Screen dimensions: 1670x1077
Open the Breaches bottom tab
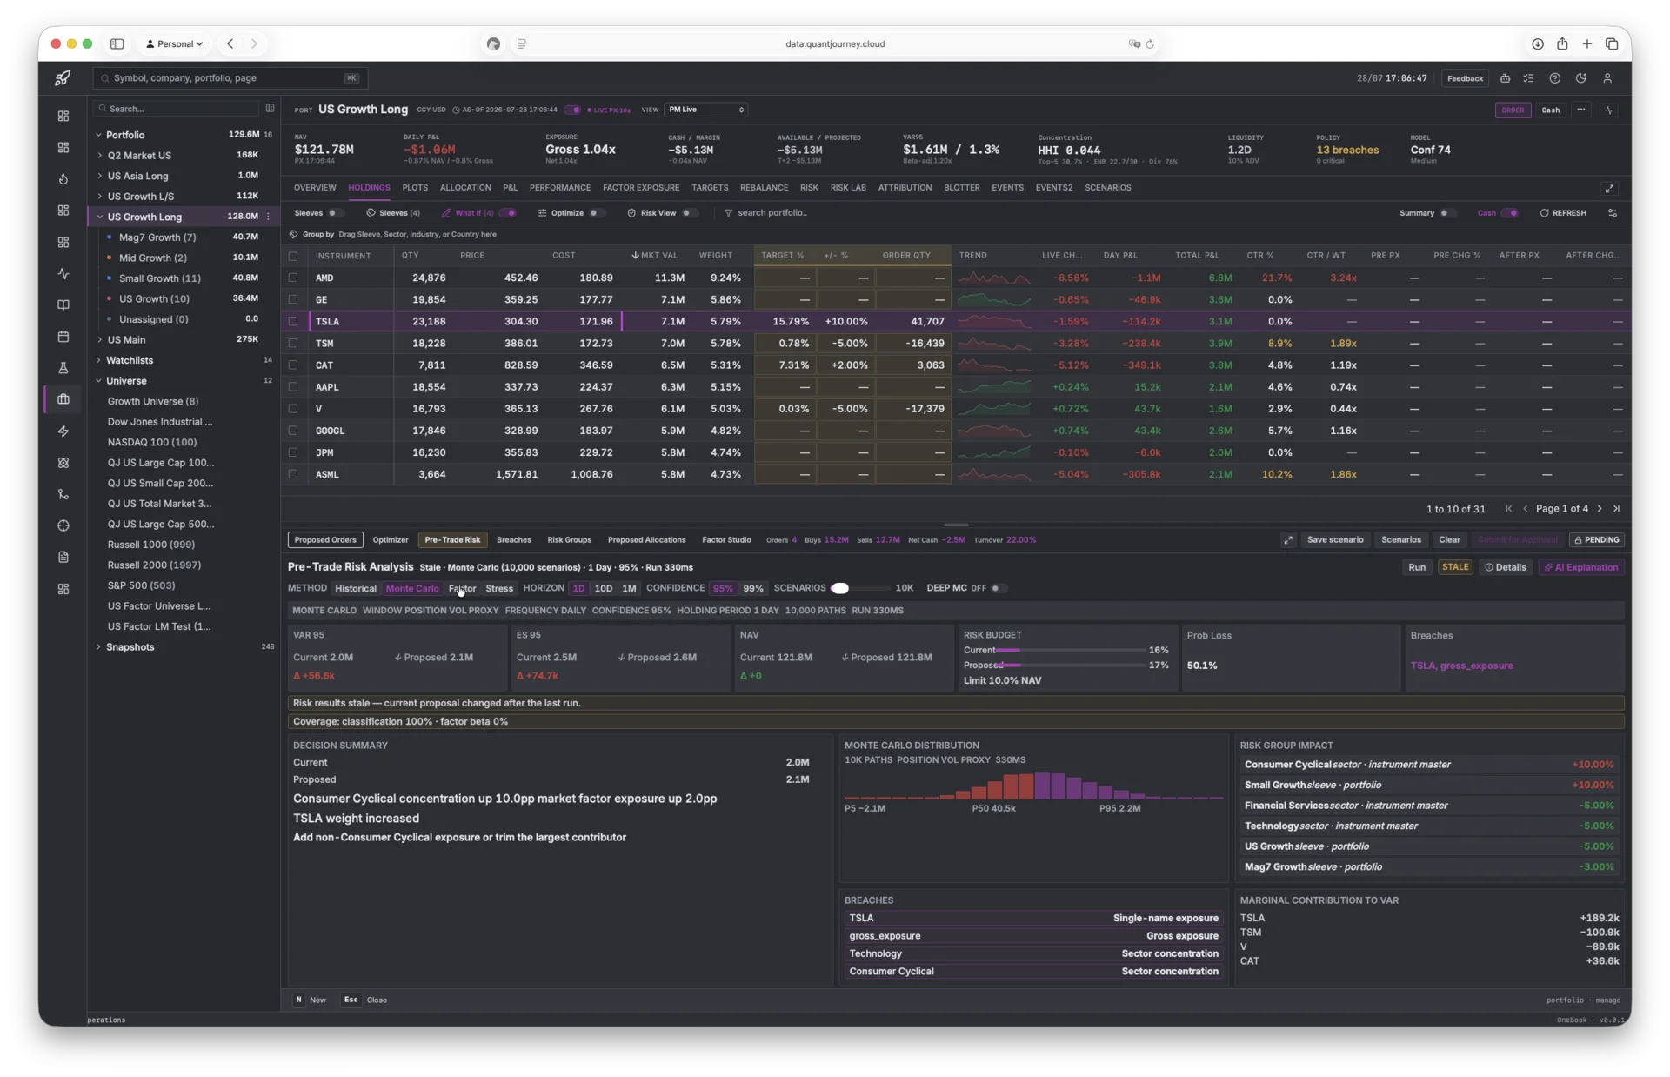(514, 540)
